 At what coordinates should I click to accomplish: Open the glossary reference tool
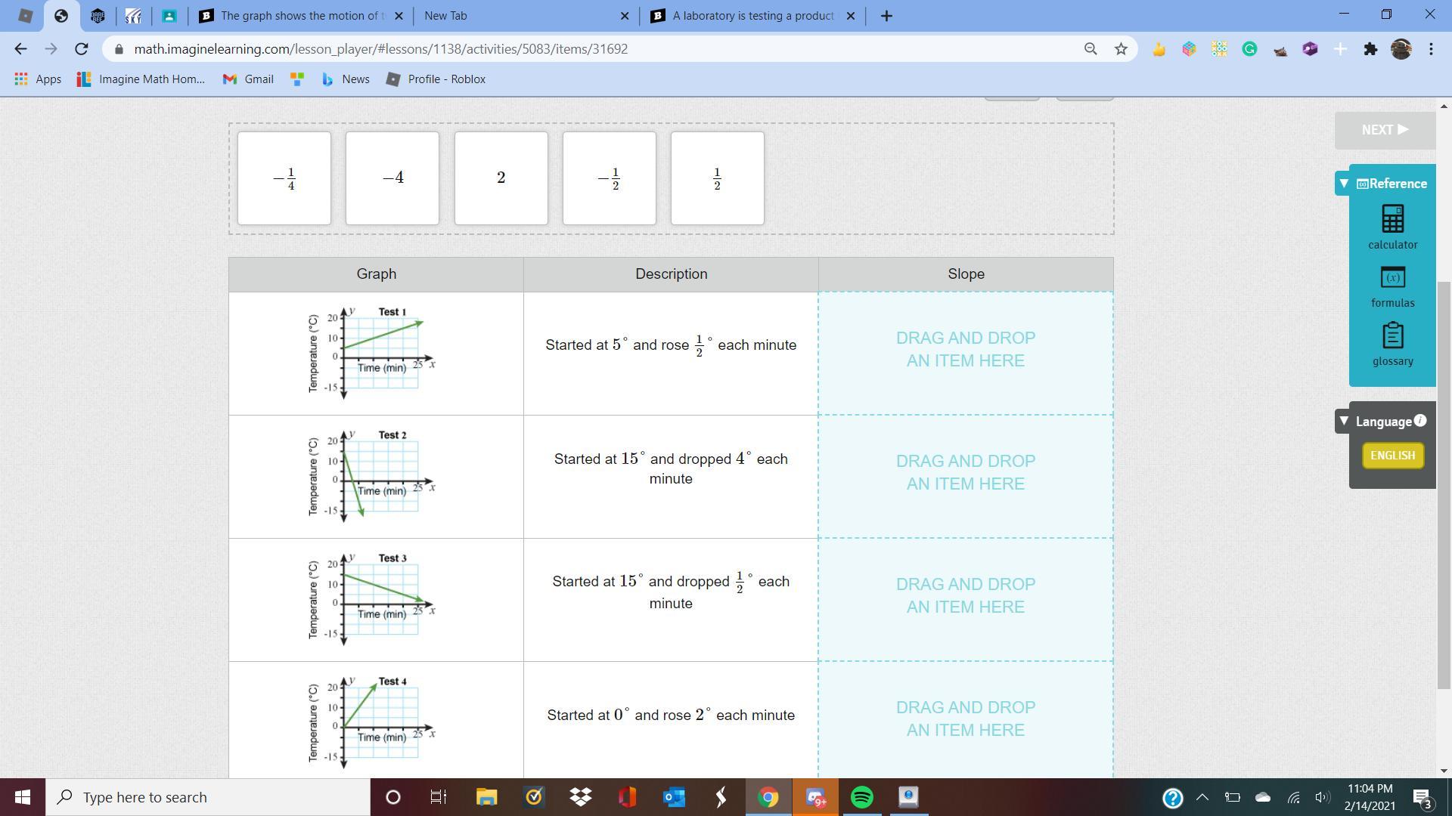click(1392, 344)
